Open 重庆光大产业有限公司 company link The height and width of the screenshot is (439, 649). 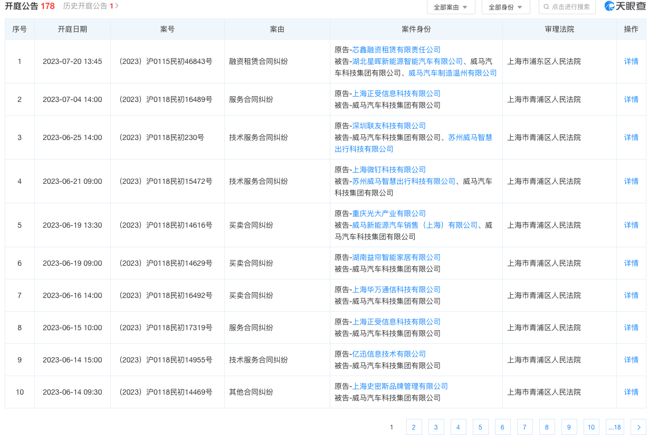pyautogui.click(x=389, y=213)
